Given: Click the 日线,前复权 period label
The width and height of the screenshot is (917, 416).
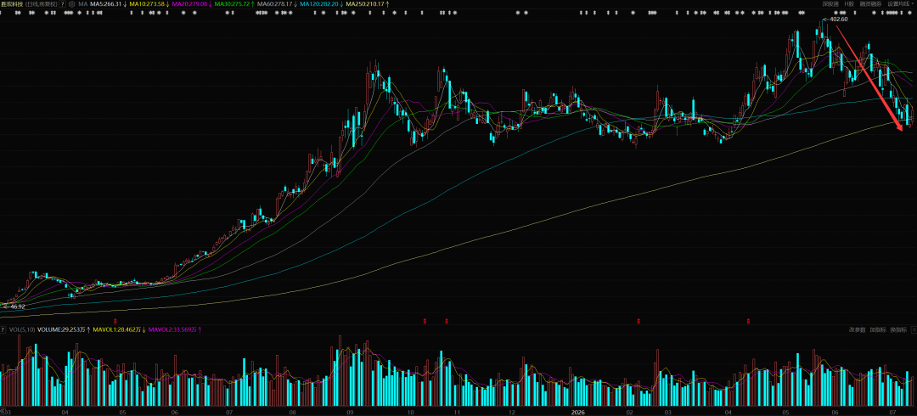Looking at the screenshot, I should [42, 3].
